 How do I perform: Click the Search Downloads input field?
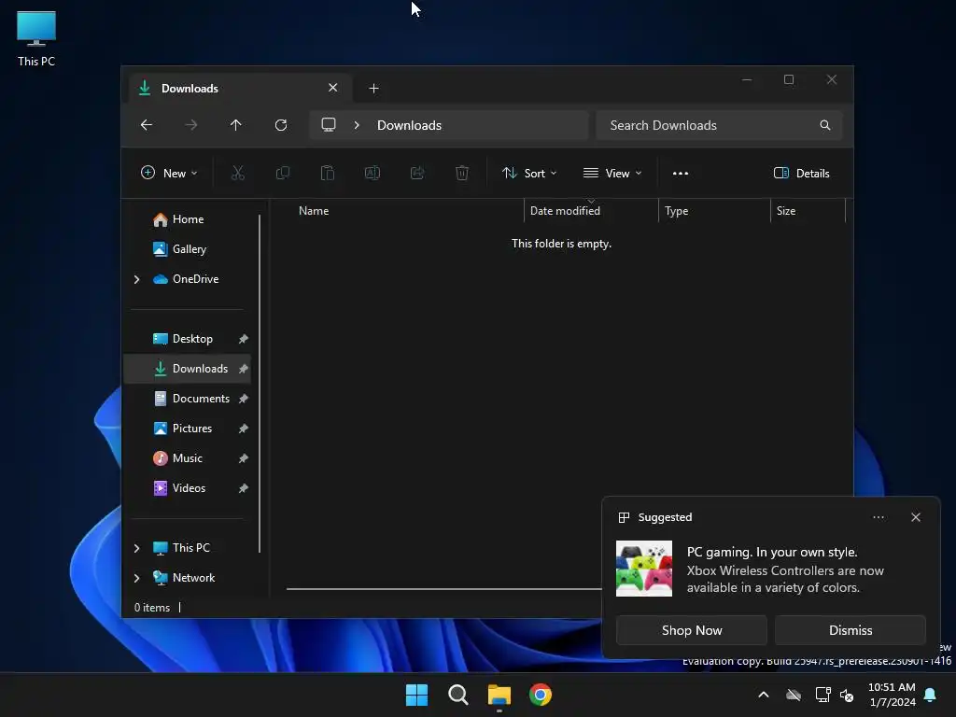coord(720,125)
